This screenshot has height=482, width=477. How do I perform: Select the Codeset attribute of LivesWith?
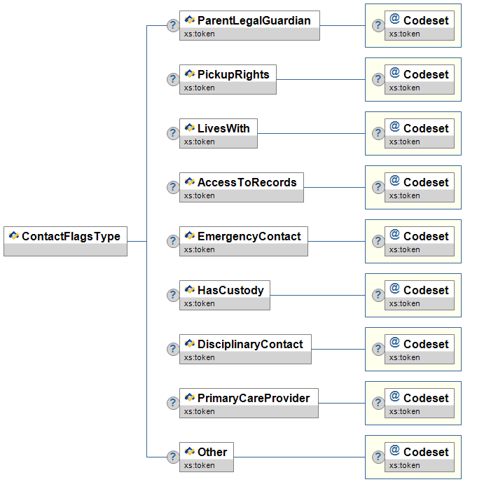[x=420, y=133]
